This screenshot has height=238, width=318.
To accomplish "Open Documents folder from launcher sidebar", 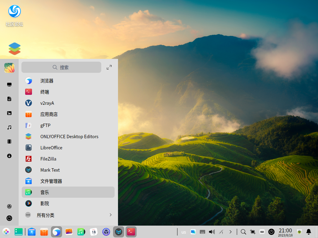I will pos(9,99).
